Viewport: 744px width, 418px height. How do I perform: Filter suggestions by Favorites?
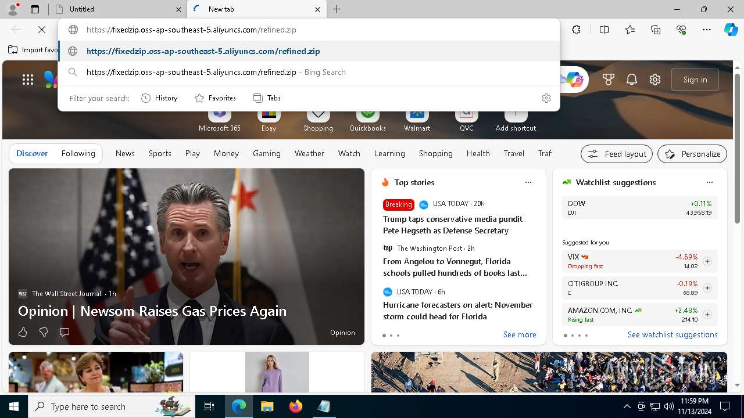click(215, 98)
